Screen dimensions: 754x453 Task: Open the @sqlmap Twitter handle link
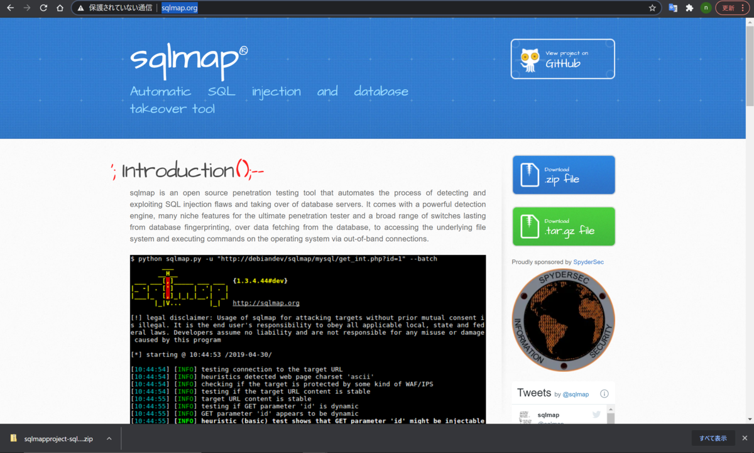pyautogui.click(x=576, y=395)
